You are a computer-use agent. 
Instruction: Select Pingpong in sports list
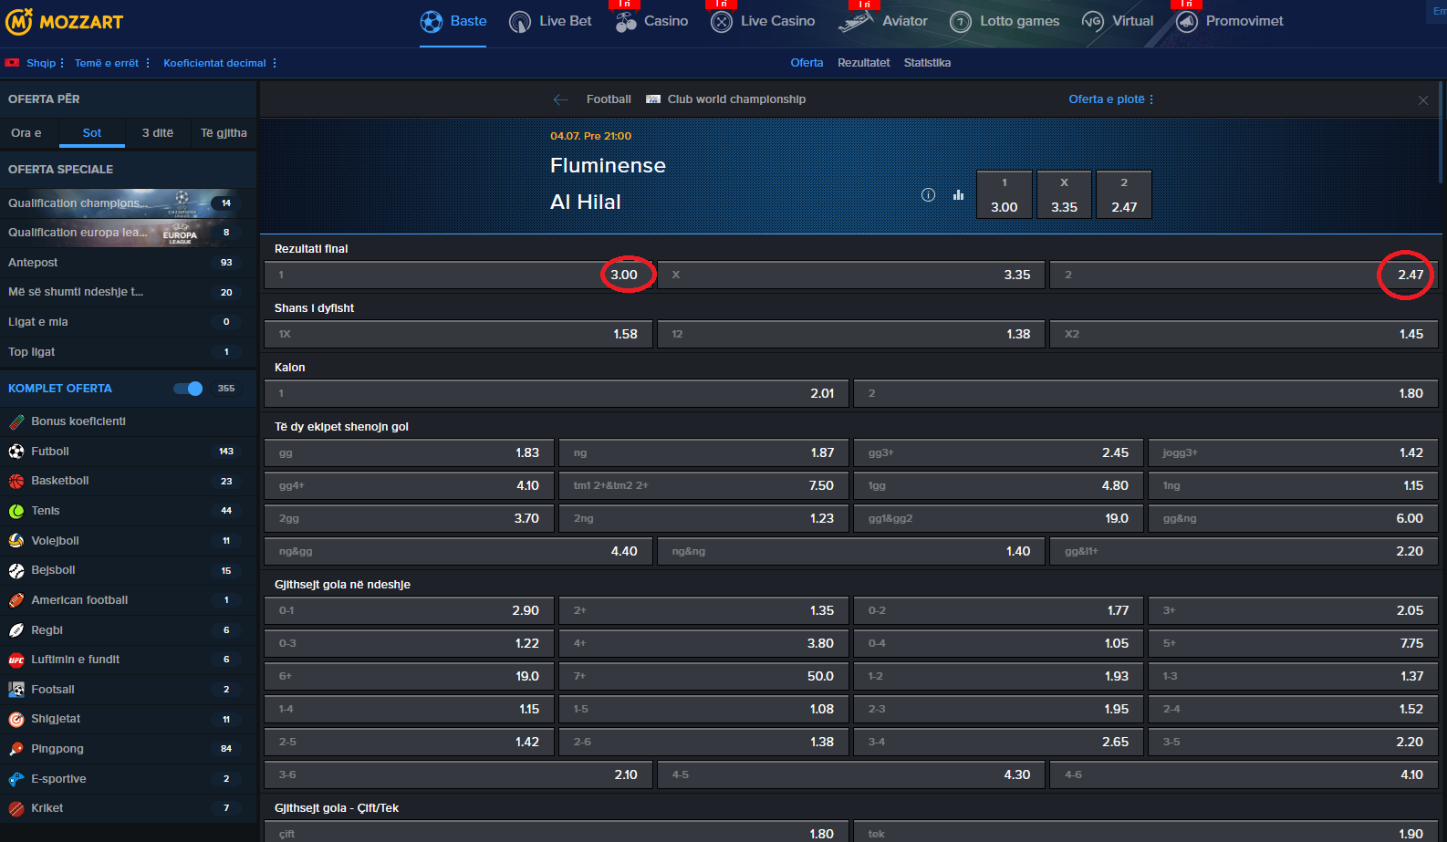[128, 749]
